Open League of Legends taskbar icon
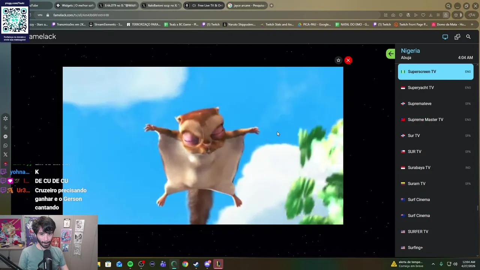480x270 pixels. [x=218, y=264]
